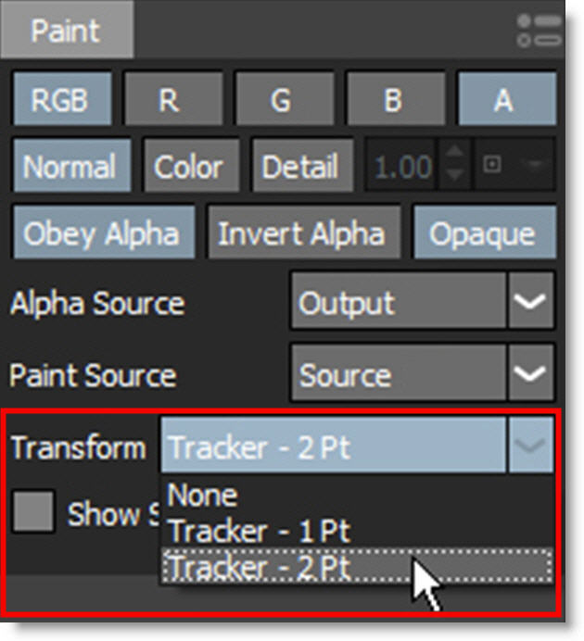
Task: Toggle Invert Alpha
Action: click(x=301, y=233)
